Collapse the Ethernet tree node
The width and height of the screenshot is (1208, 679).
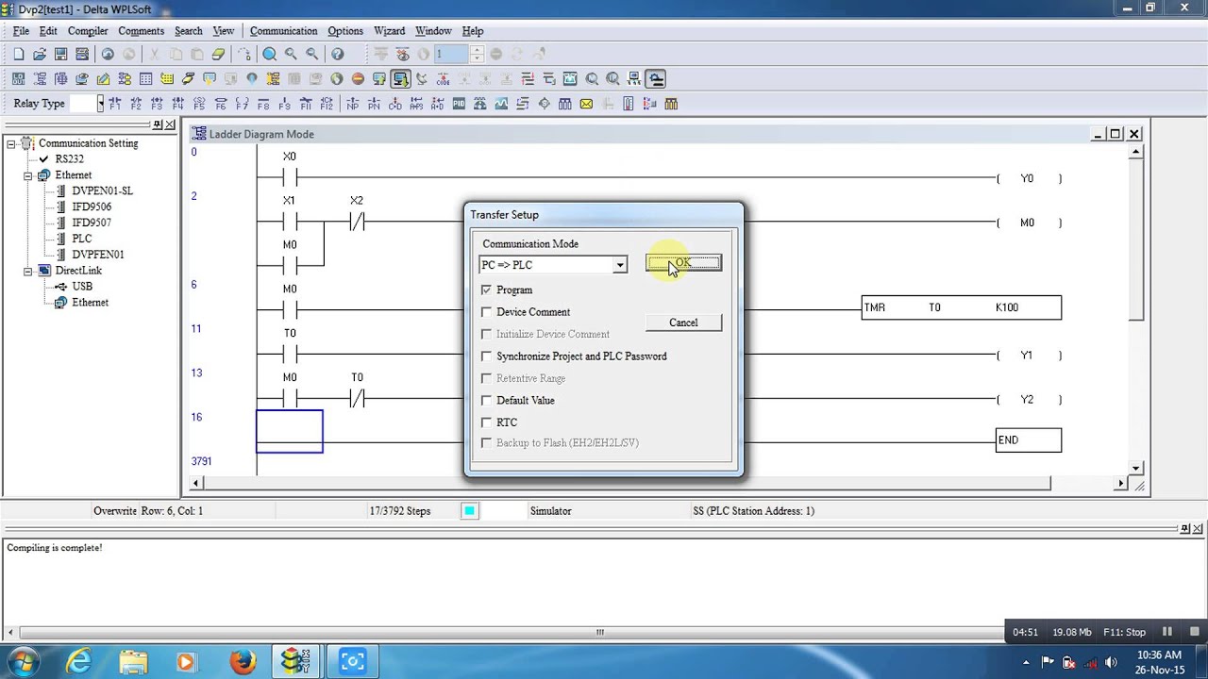click(x=27, y=175)
